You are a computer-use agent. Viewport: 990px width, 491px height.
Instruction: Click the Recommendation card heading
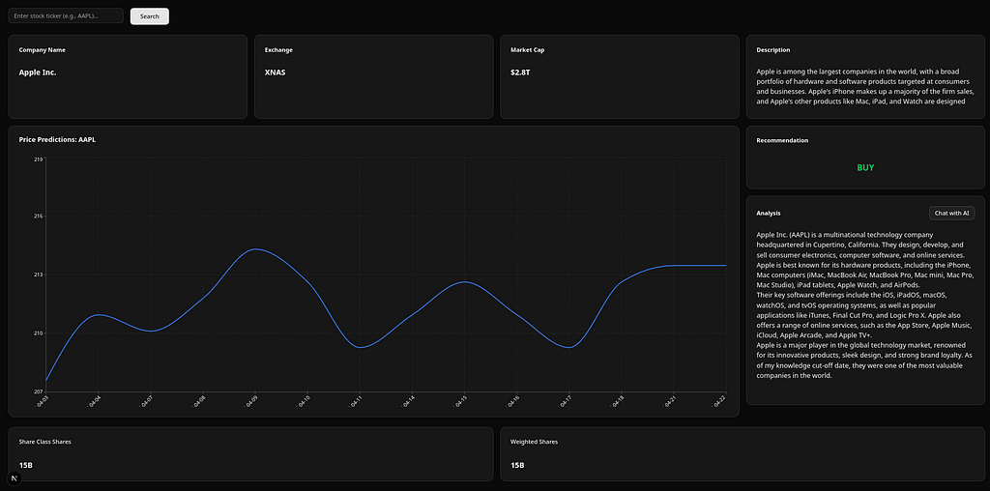coord(782,141)
